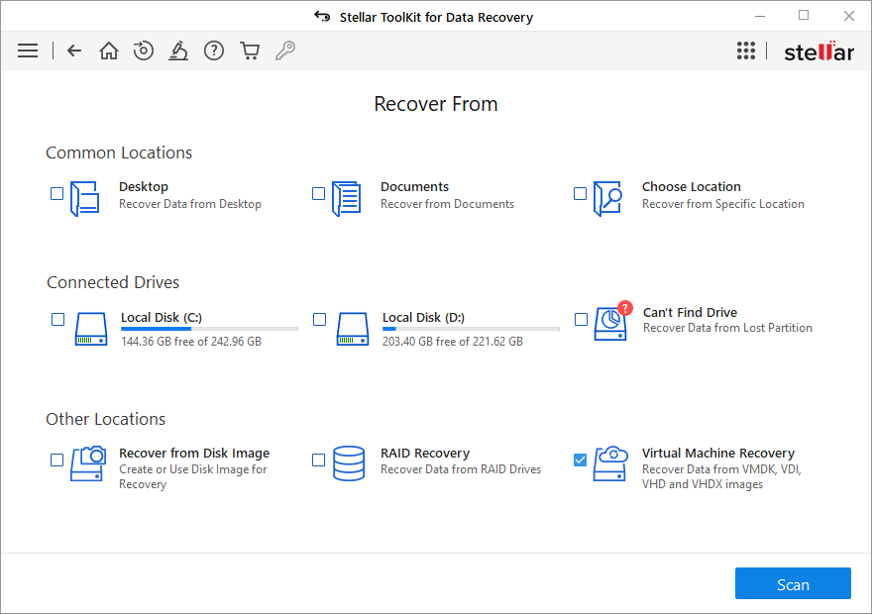This screenshot has height=614, width=872.
Task: Open activation with the key icon
Action: 285,50
